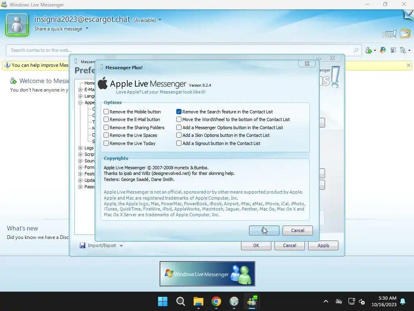Click the user avatar display picture
Screen dimensions: 414x311
(17, 25)
